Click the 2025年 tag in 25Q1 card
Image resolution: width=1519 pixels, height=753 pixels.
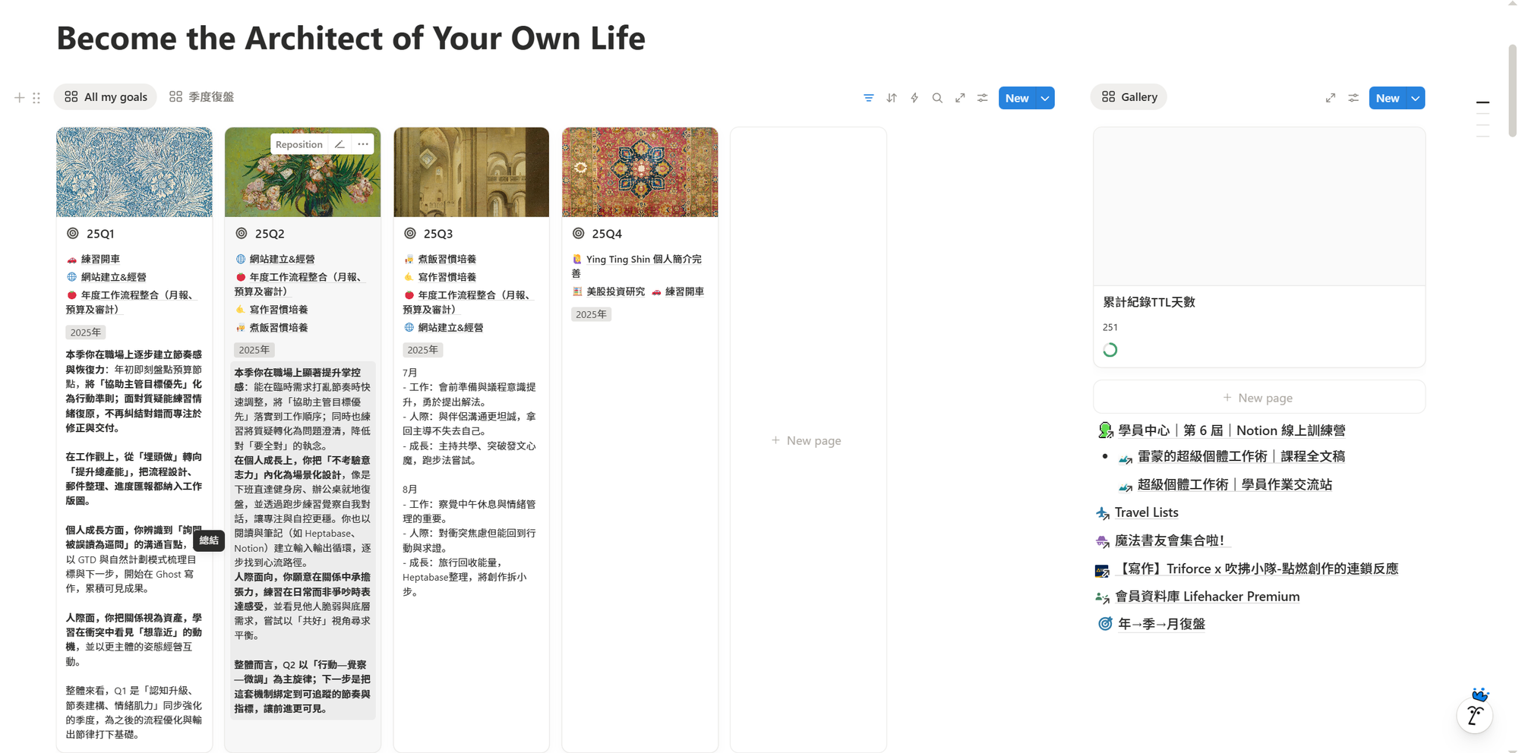tap(85, 332)
